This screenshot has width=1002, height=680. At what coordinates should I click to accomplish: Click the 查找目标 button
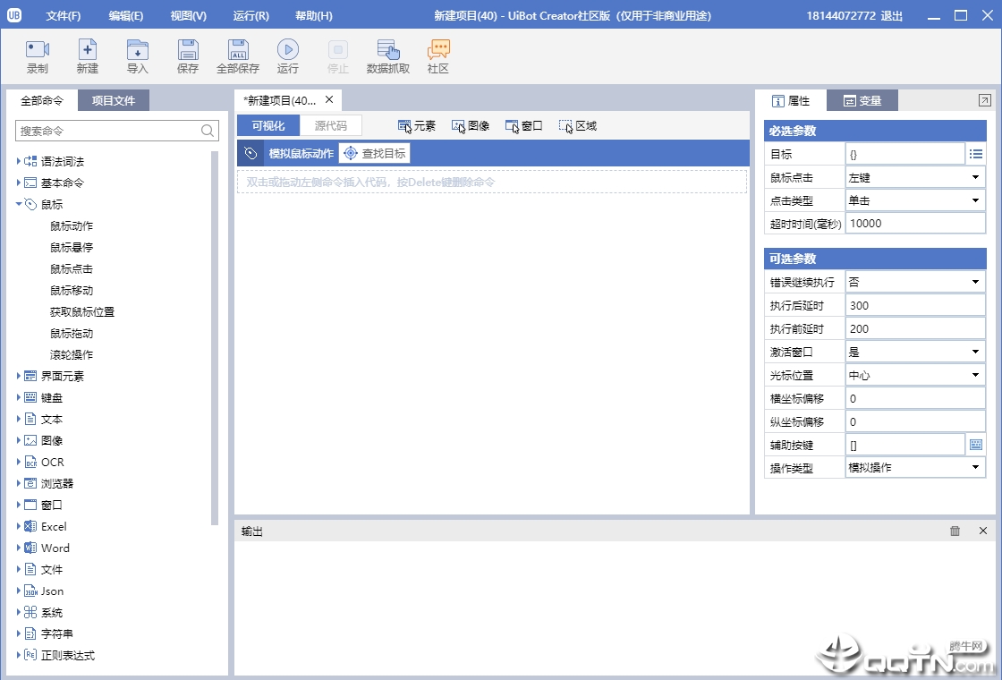(375, 153)
